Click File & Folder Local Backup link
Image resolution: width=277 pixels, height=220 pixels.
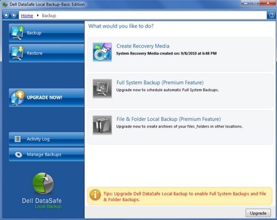[168, 119]
